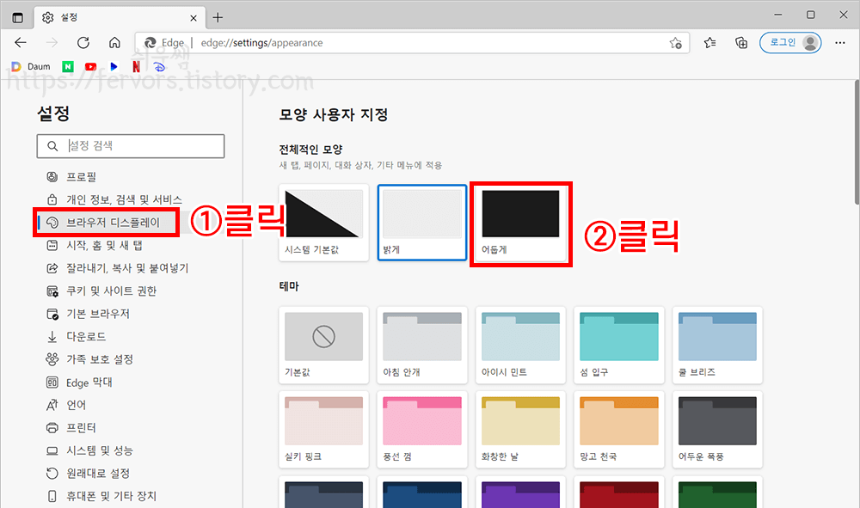
Task: Choose the 시스템 기본값 appearance option
Action: 323,223
